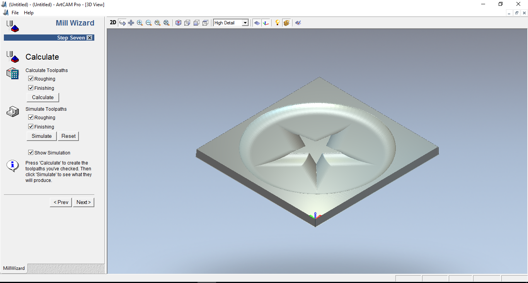Select the twiddle rotate view tool
528x283 pixels.
(122, 23)
